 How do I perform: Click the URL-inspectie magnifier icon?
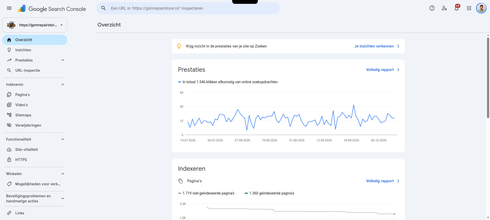tap(9, 70)
